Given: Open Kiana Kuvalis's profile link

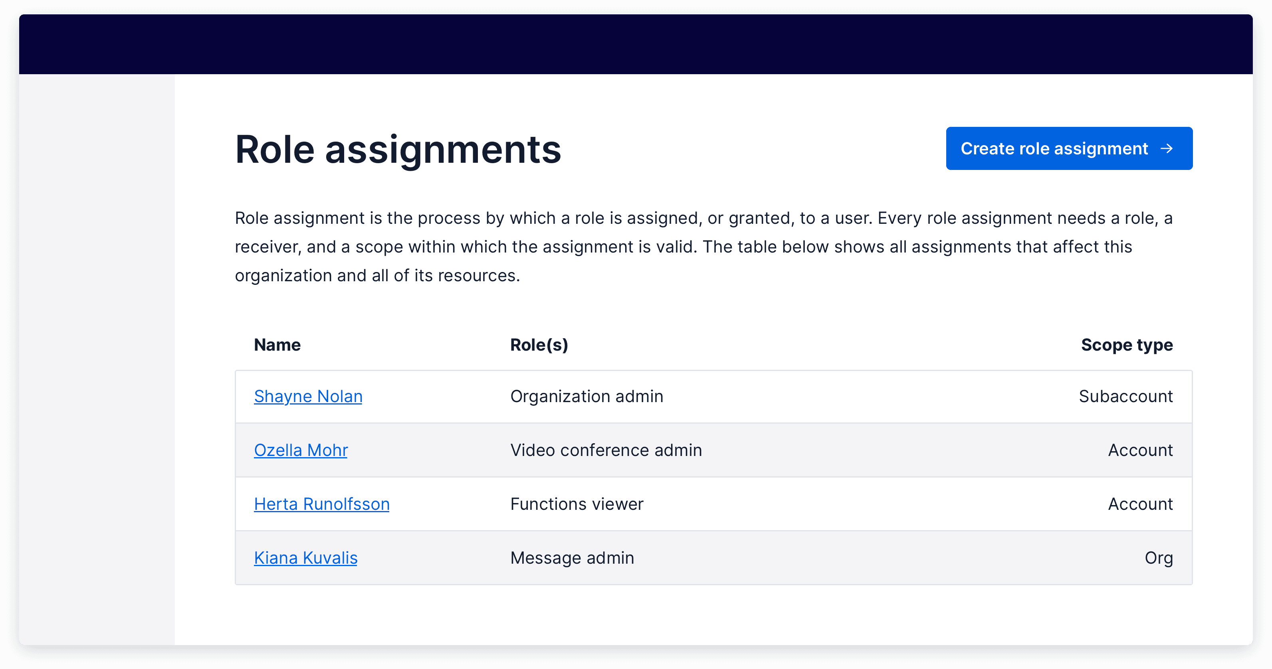Looking at the screenshot, I should [306, 558].
